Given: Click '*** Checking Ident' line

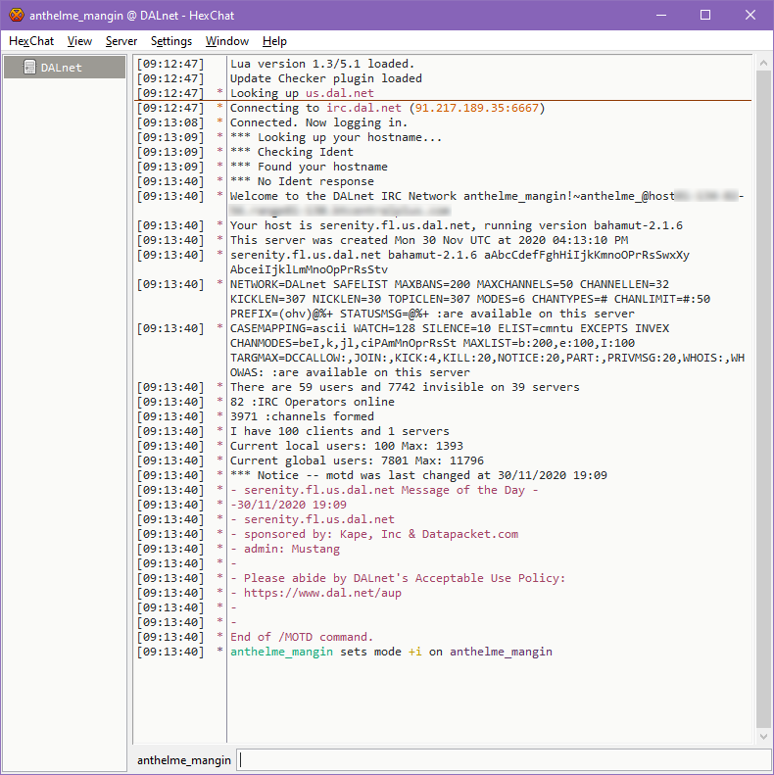Looking at the screenshot, I should tap(292, 152).
